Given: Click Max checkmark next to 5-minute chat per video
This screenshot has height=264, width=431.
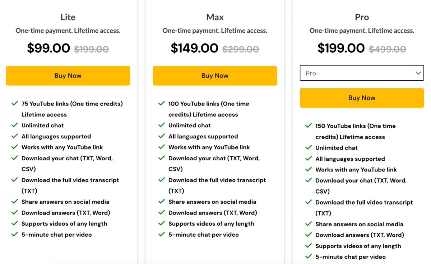Looking at the screenshot, I should 162,234.
